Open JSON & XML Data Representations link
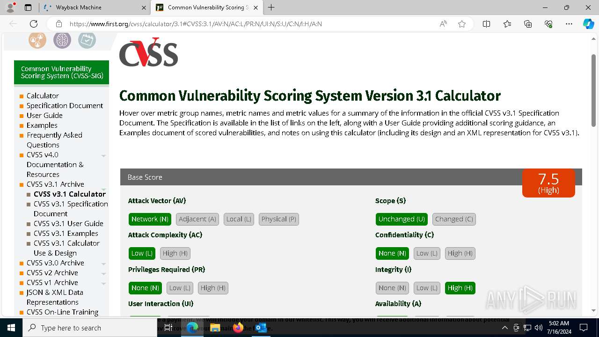Viewport: 599px width, 337px height. [55, 297]
